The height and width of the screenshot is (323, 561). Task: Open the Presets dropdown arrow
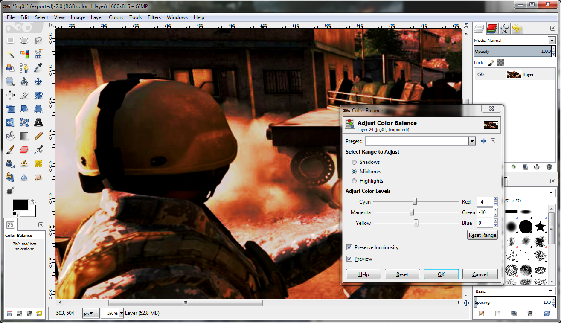pos(472,141)
